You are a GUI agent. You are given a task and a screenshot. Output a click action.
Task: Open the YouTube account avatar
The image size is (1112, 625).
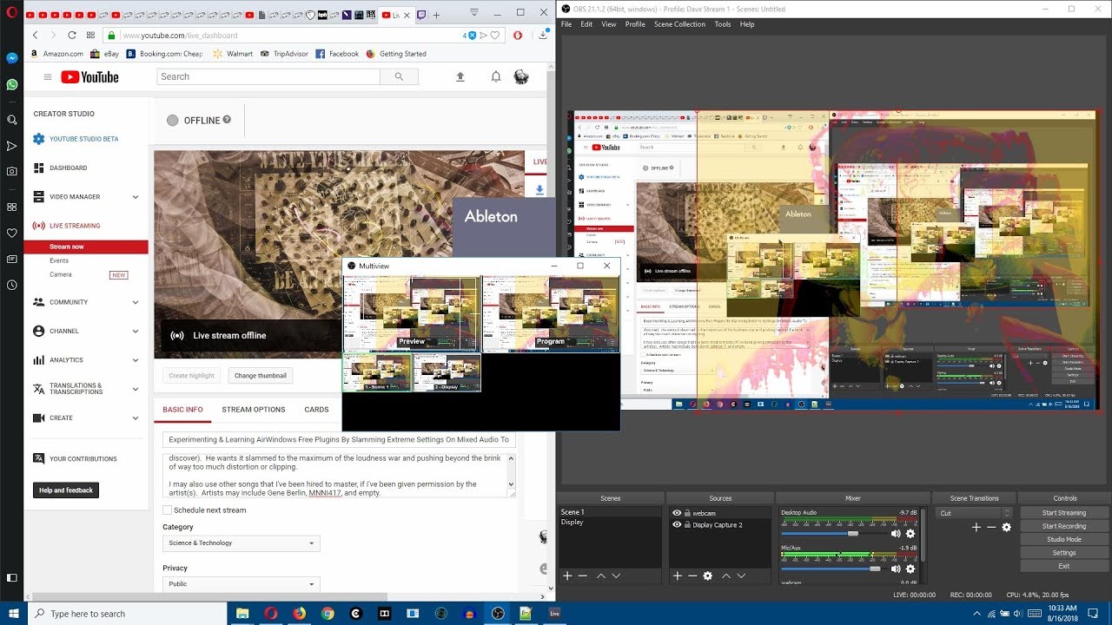521,76
